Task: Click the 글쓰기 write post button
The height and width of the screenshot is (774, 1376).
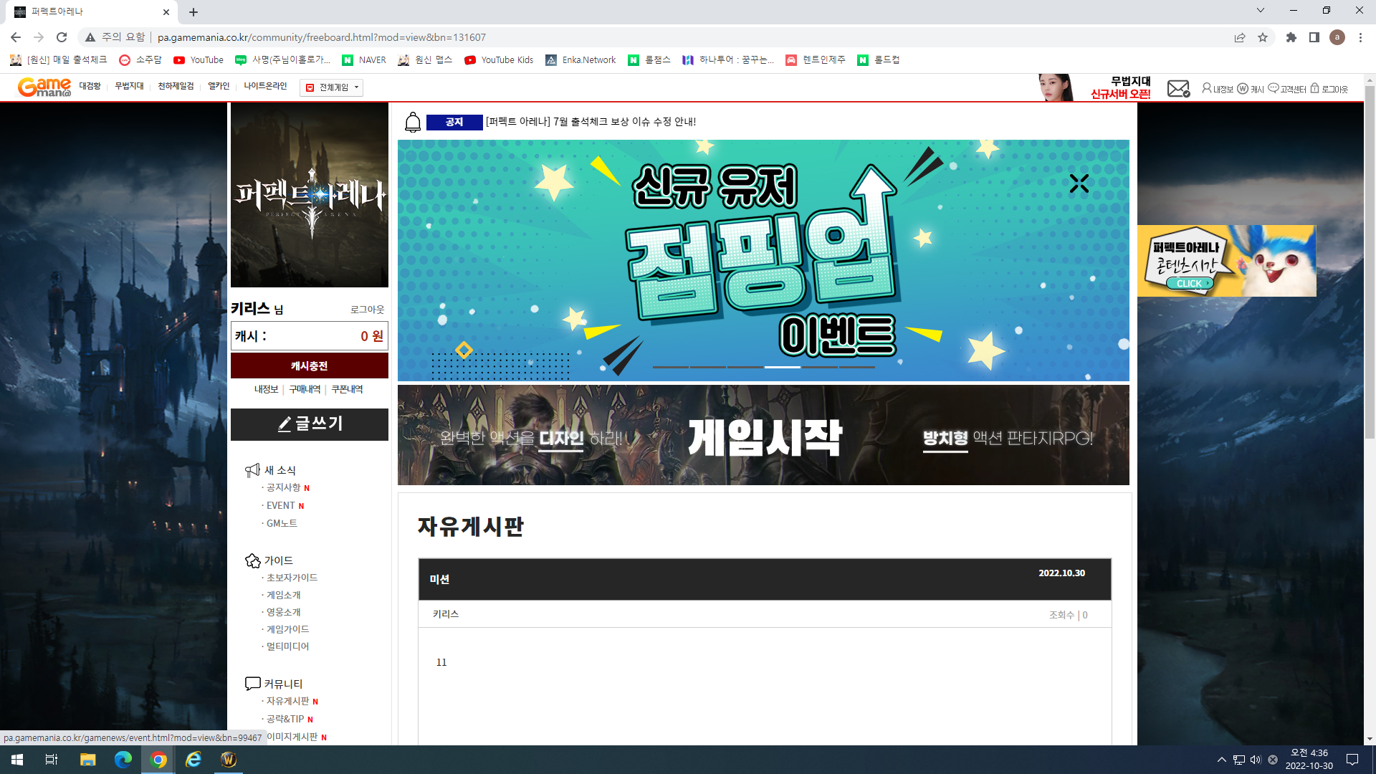Action: click(310, 424)
